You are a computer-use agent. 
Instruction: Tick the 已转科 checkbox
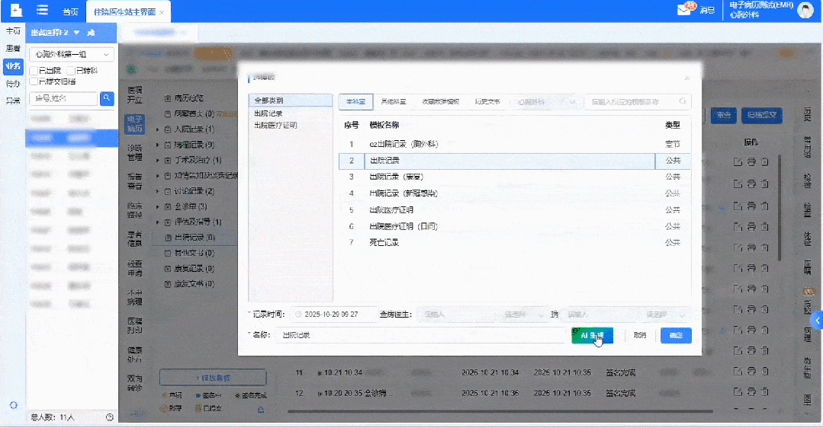(x=71, y=70)
